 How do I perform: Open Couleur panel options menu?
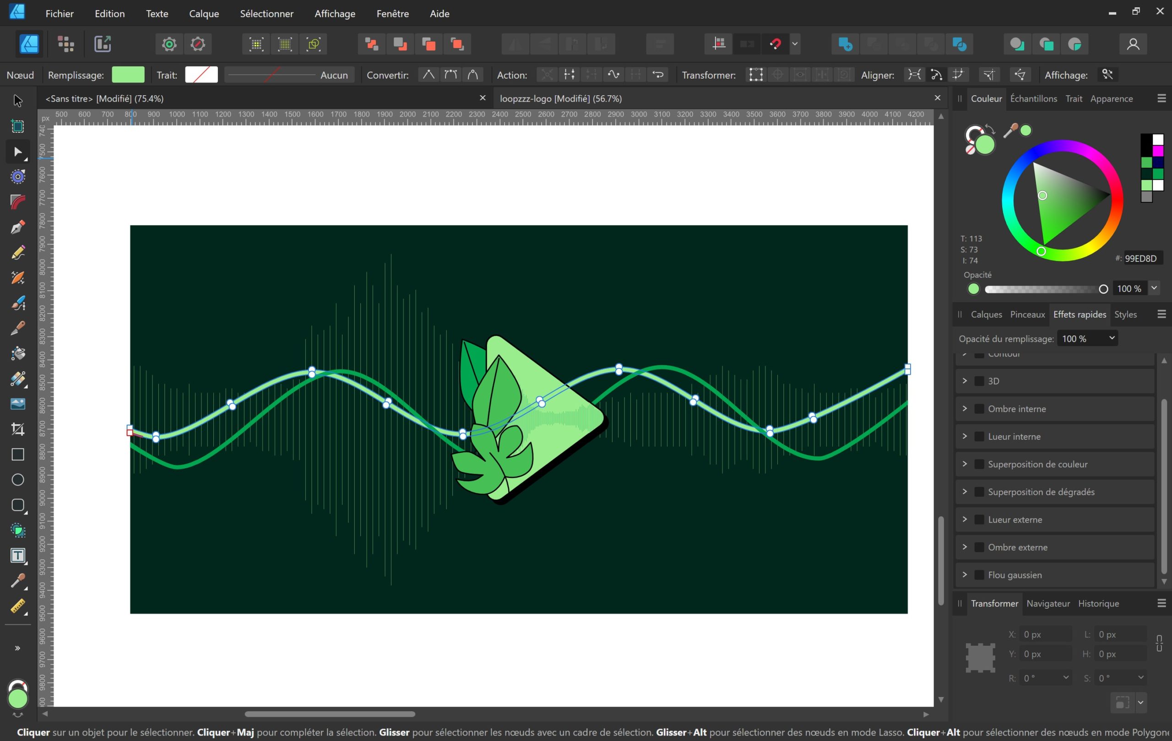(x=1161, y=98)
